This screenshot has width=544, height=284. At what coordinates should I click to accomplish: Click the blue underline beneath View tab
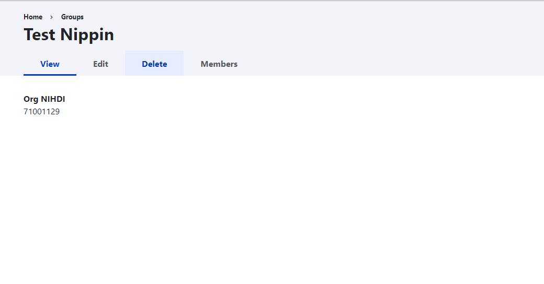tap(50, 75)
